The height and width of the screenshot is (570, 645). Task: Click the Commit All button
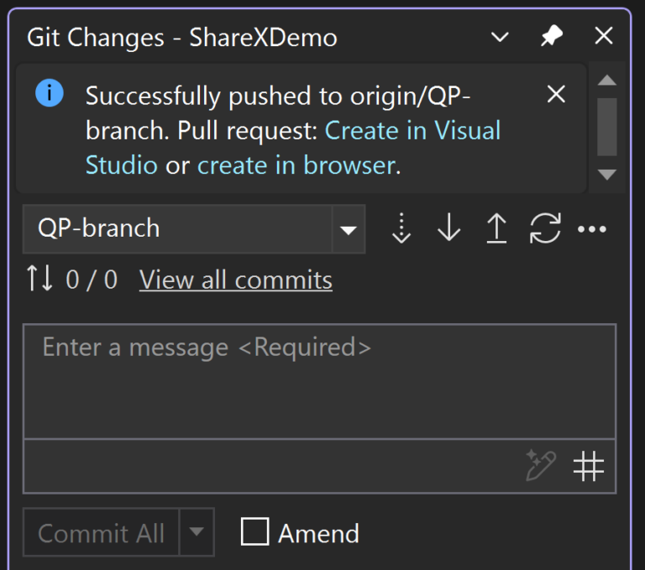(x=101, y=532)
